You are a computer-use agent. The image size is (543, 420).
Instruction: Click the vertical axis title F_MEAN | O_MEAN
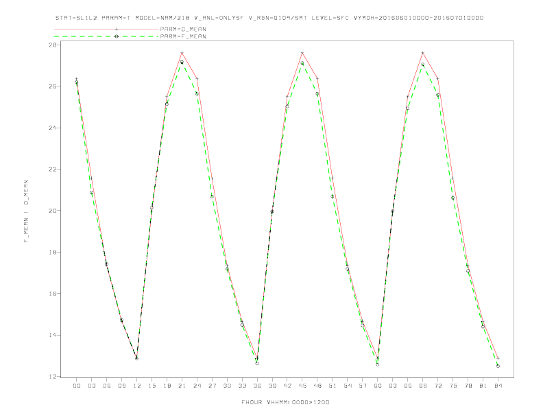(26, 211)
